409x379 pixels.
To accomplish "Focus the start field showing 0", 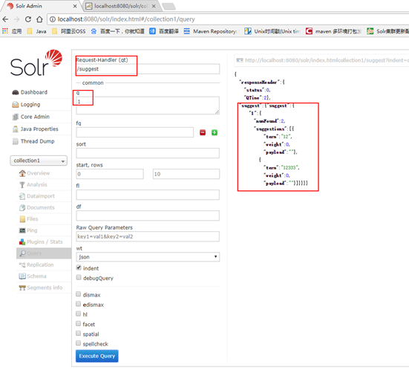I will (110, 174).
